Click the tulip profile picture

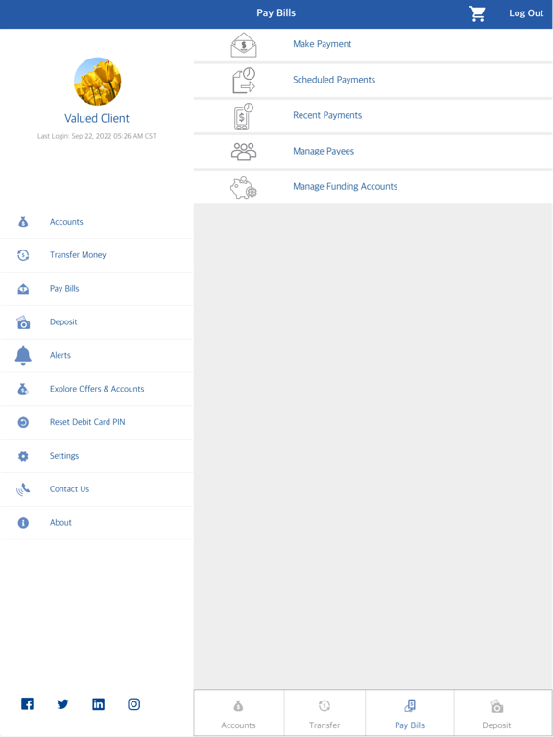[97, 82]
